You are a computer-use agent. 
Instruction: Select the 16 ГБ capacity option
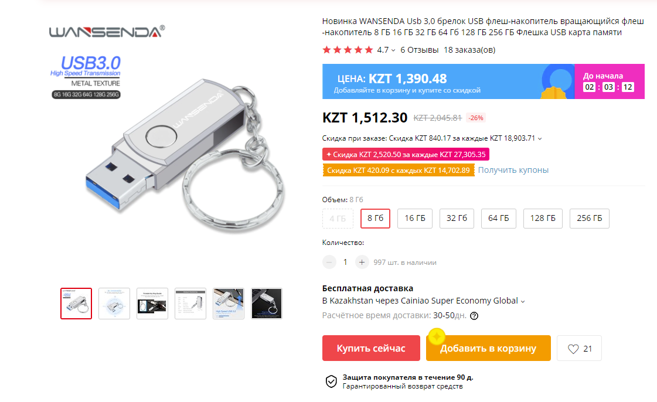(x=415, y=218)
